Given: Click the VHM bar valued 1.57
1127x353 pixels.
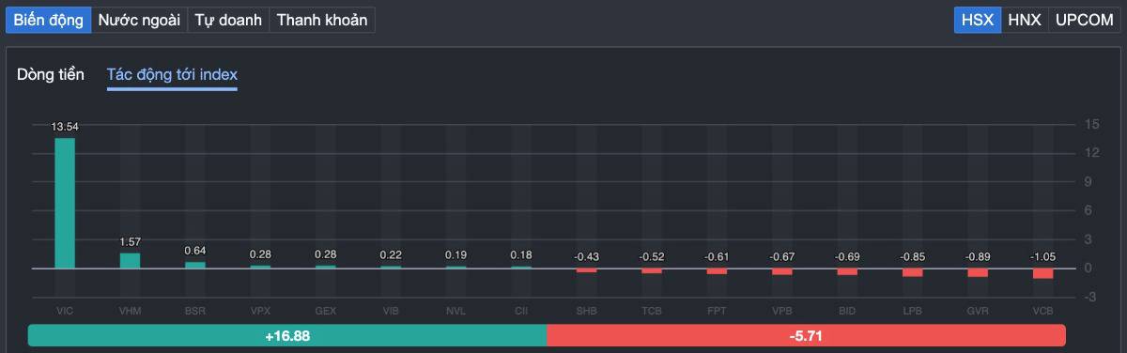Looking at the screenshot, I should 130,261.
